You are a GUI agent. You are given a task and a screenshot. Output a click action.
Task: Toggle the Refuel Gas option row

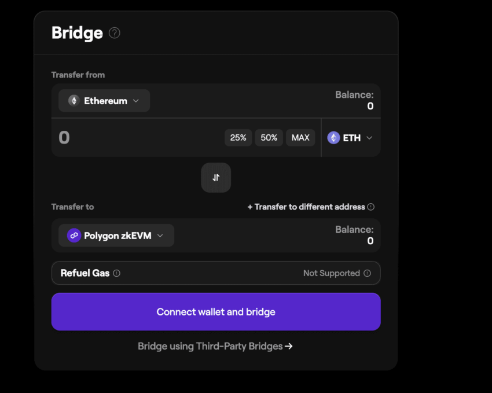pyautogui.click(x=216, y=273)
